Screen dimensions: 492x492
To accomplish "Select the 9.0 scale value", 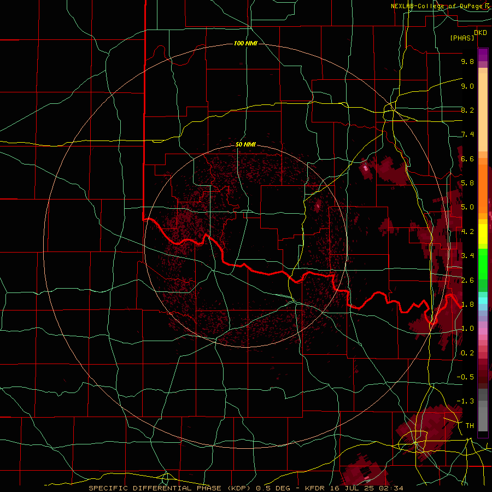I will coord(467,86).
